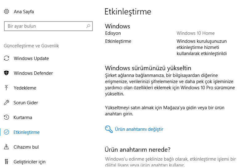
Task: Select Cihazımı bul in the sidebar
Action: click(x=26, y=147)
